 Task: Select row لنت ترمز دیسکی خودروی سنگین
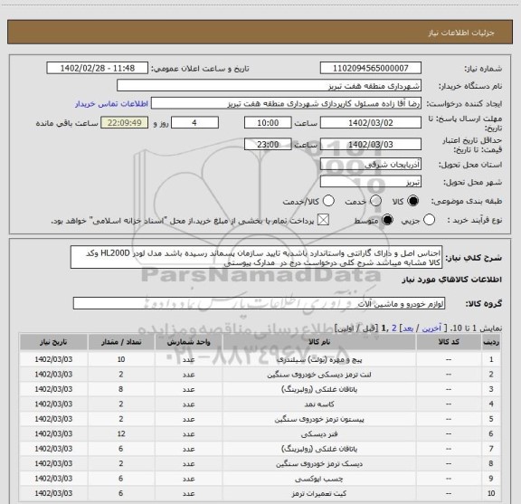(x=260, y=375)
